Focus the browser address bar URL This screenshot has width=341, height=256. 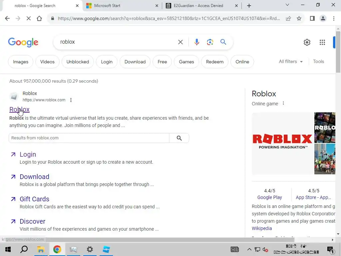(169, 19)
